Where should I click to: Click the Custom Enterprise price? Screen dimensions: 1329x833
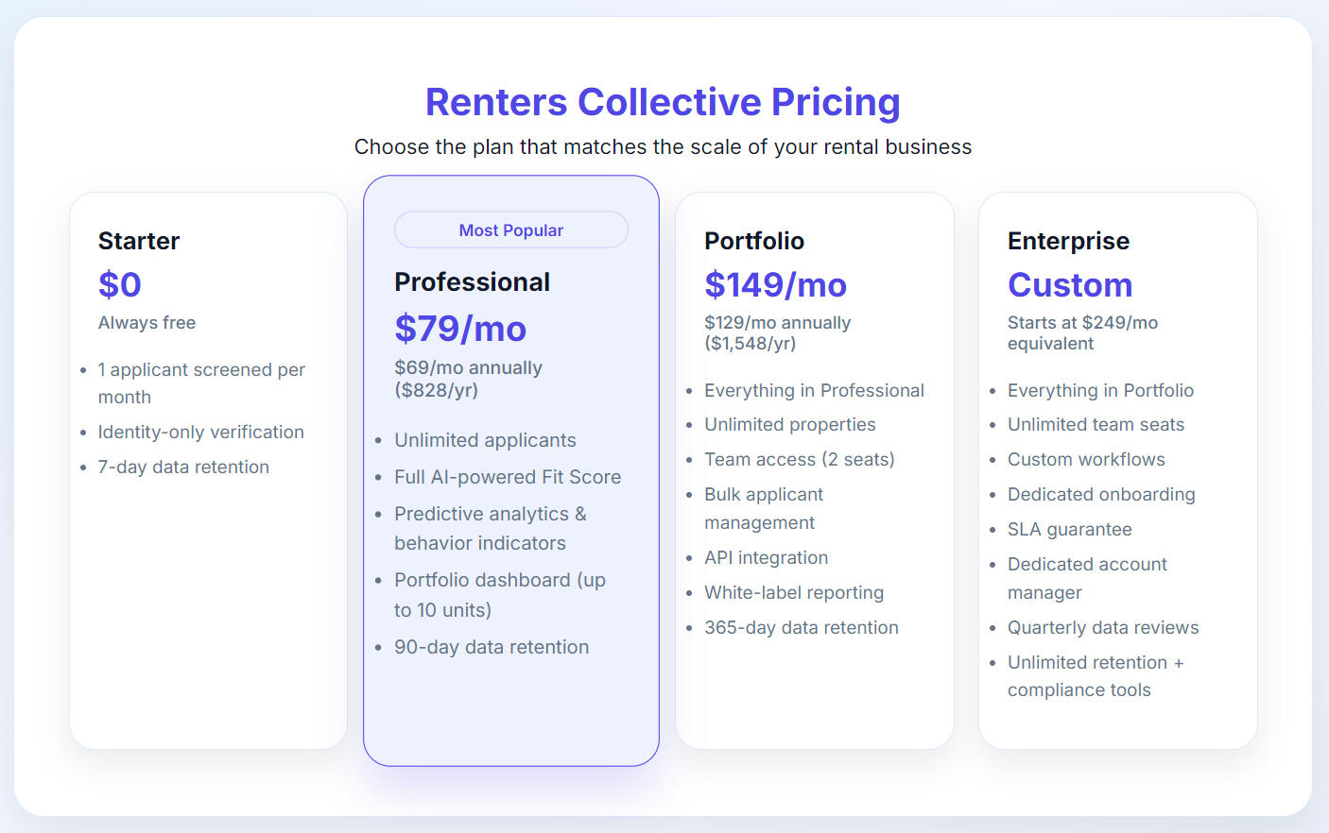tap(1070, 284)
